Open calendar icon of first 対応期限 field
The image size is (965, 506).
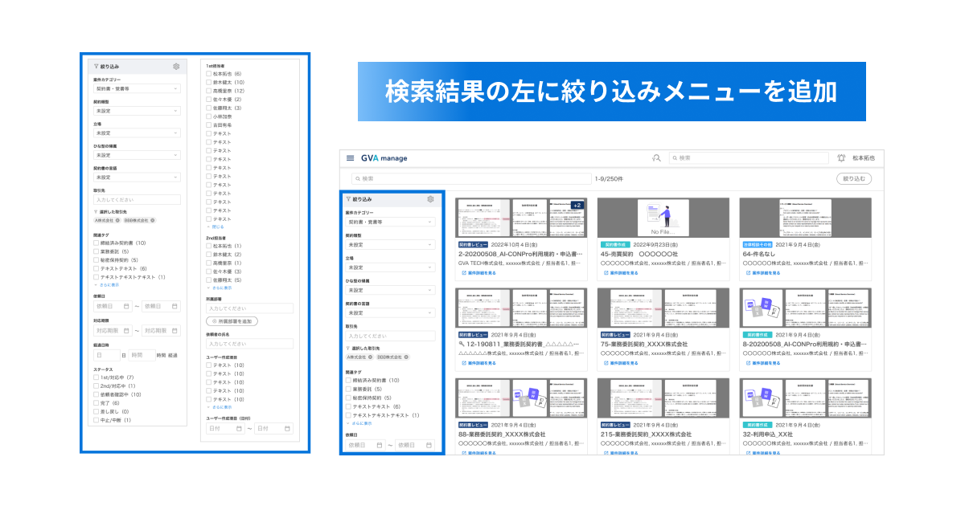[x=127, y=330]
